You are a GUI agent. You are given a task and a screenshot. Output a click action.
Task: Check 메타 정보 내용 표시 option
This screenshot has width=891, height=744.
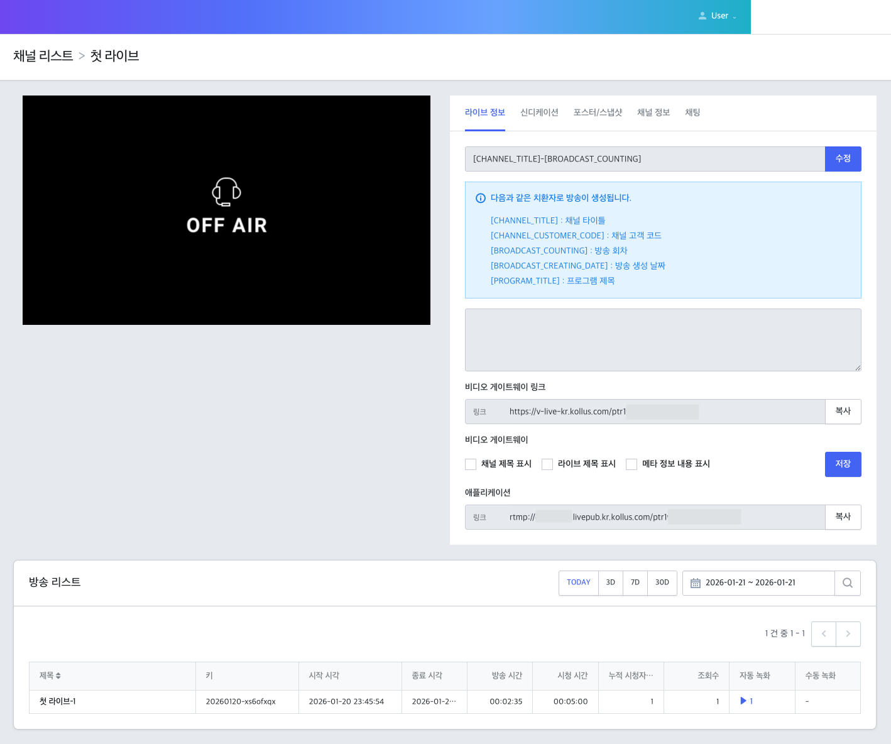pyautogui.click(x=631, y=464)
